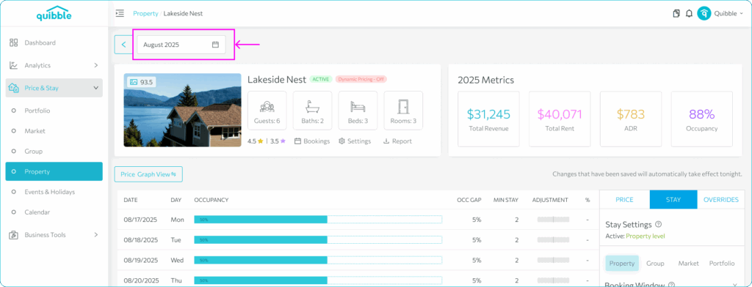
Task: Click the Analytics chart icon
Action: pos(13,66)
